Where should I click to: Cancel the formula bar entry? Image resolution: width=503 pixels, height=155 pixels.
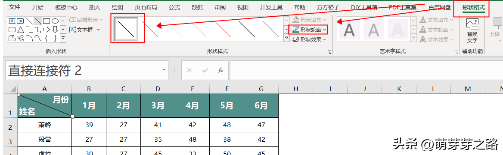click(189, 70)
